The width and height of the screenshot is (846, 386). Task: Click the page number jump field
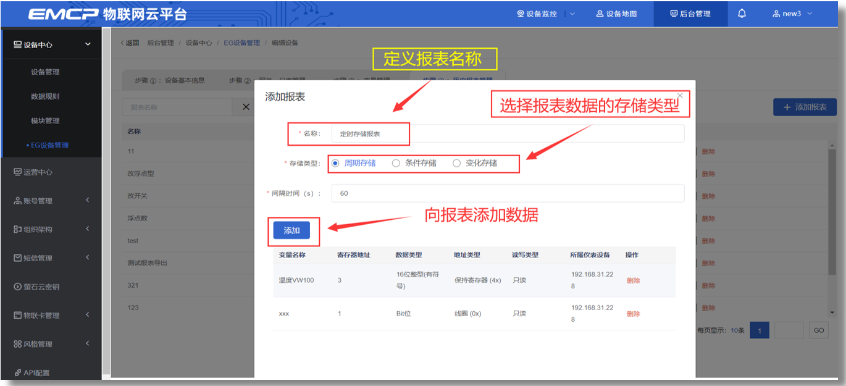pos(789,330)
